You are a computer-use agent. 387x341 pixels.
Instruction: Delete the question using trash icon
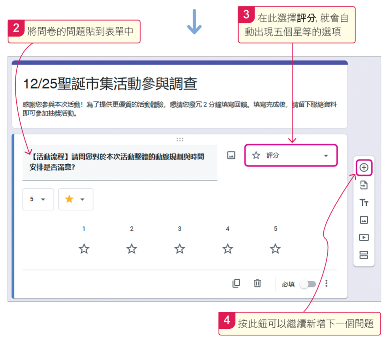[257, 283]
